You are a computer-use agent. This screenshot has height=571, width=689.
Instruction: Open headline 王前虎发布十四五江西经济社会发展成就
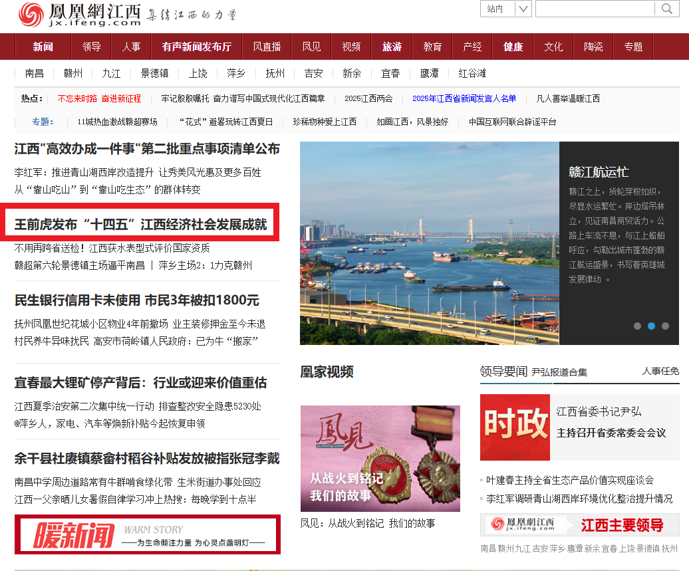click(140, 225)
